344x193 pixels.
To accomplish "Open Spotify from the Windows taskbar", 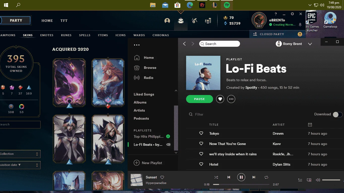I will click(227, 5).
